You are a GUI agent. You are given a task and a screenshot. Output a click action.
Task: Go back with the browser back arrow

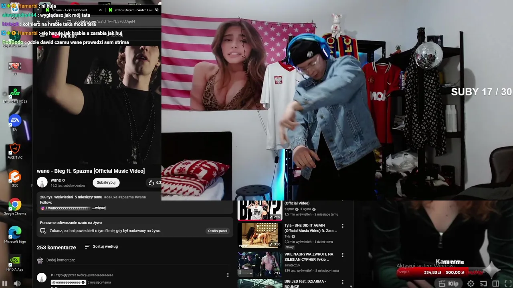click(x=38, y=22)
